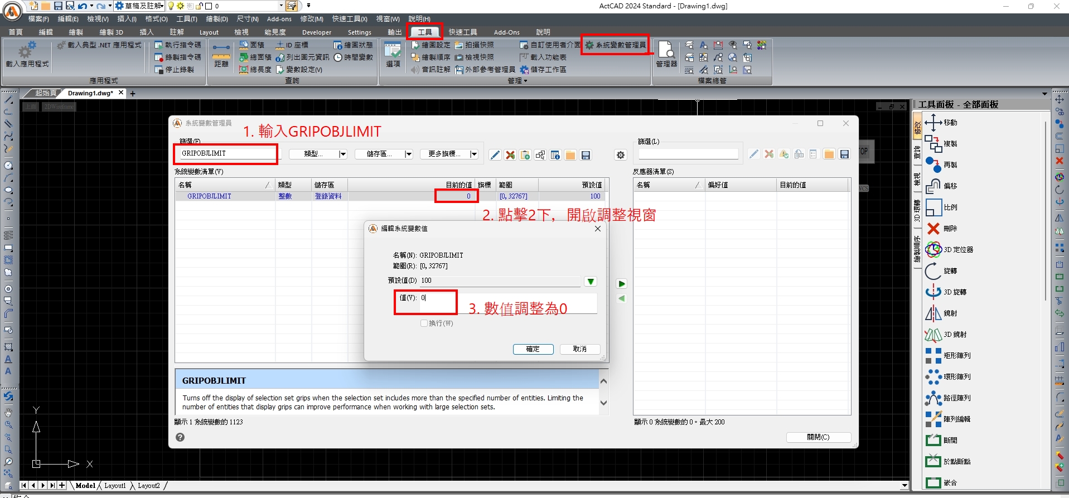This screenshot has height=498, width=1069.
Task: Open the 更多旗標 dropdown
Action: coord(473,154)
